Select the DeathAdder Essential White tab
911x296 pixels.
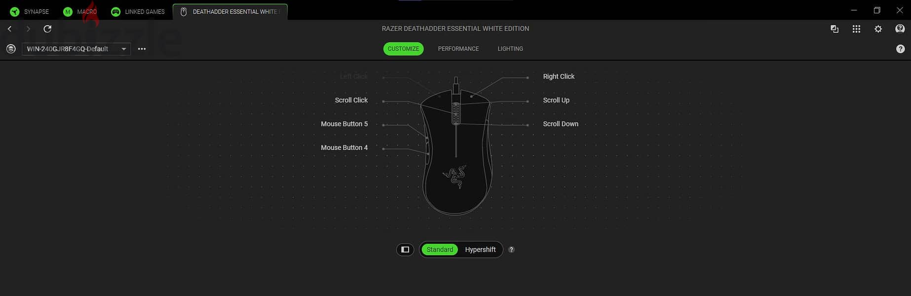(230, 11)
